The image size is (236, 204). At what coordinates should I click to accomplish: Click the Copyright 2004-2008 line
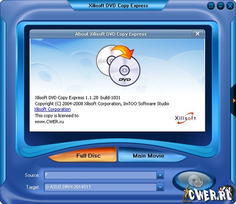coord(102,104)
